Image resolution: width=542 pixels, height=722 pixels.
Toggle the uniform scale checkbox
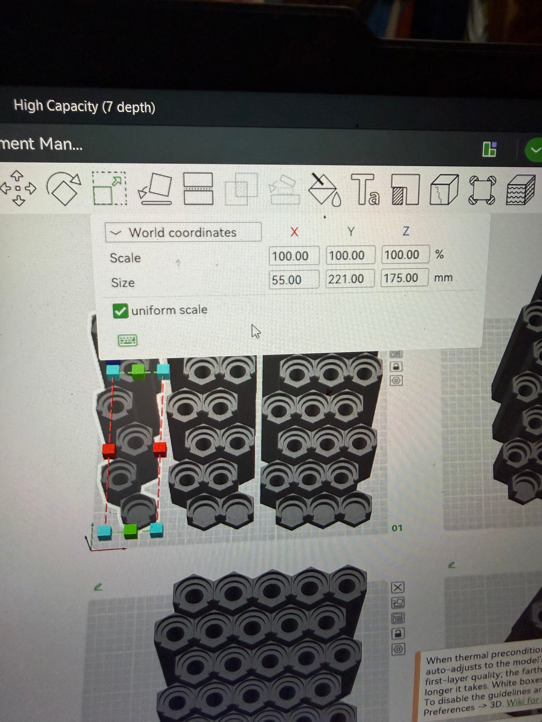(x=121, y=311)
